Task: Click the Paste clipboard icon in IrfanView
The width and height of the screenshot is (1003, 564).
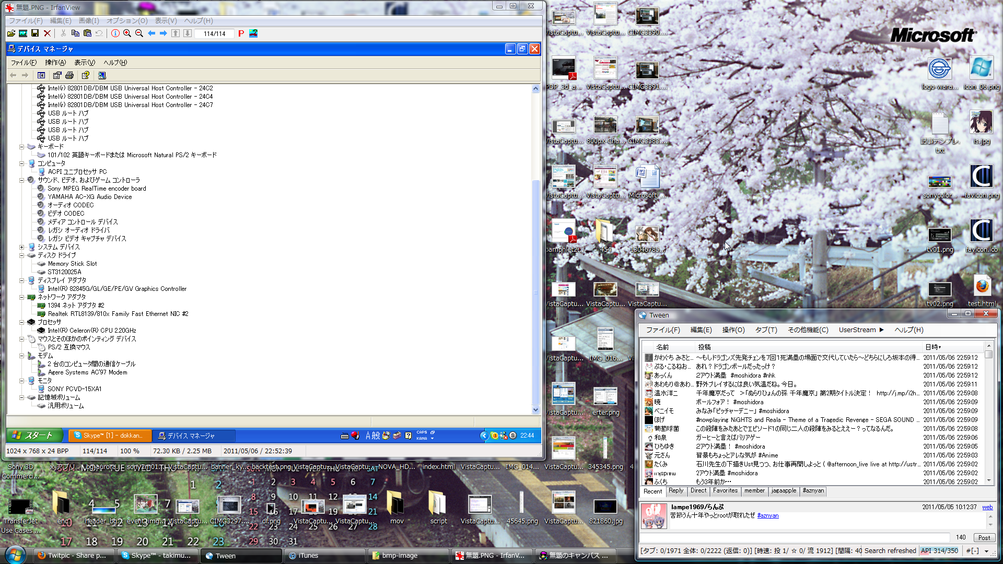Action: pos(87,33)
